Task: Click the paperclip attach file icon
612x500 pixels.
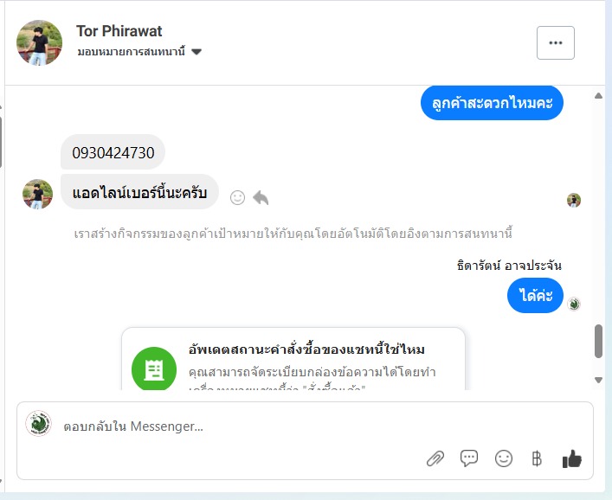Action: pyautogui.click(x=435, y=459)
